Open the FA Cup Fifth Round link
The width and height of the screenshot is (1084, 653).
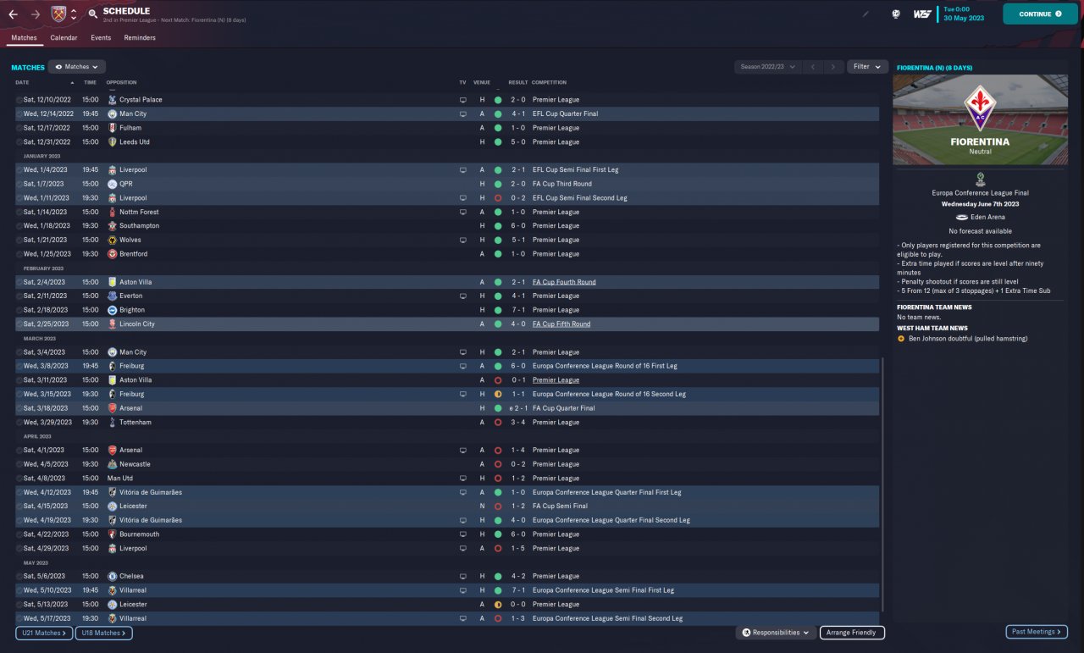pos(561,324)
